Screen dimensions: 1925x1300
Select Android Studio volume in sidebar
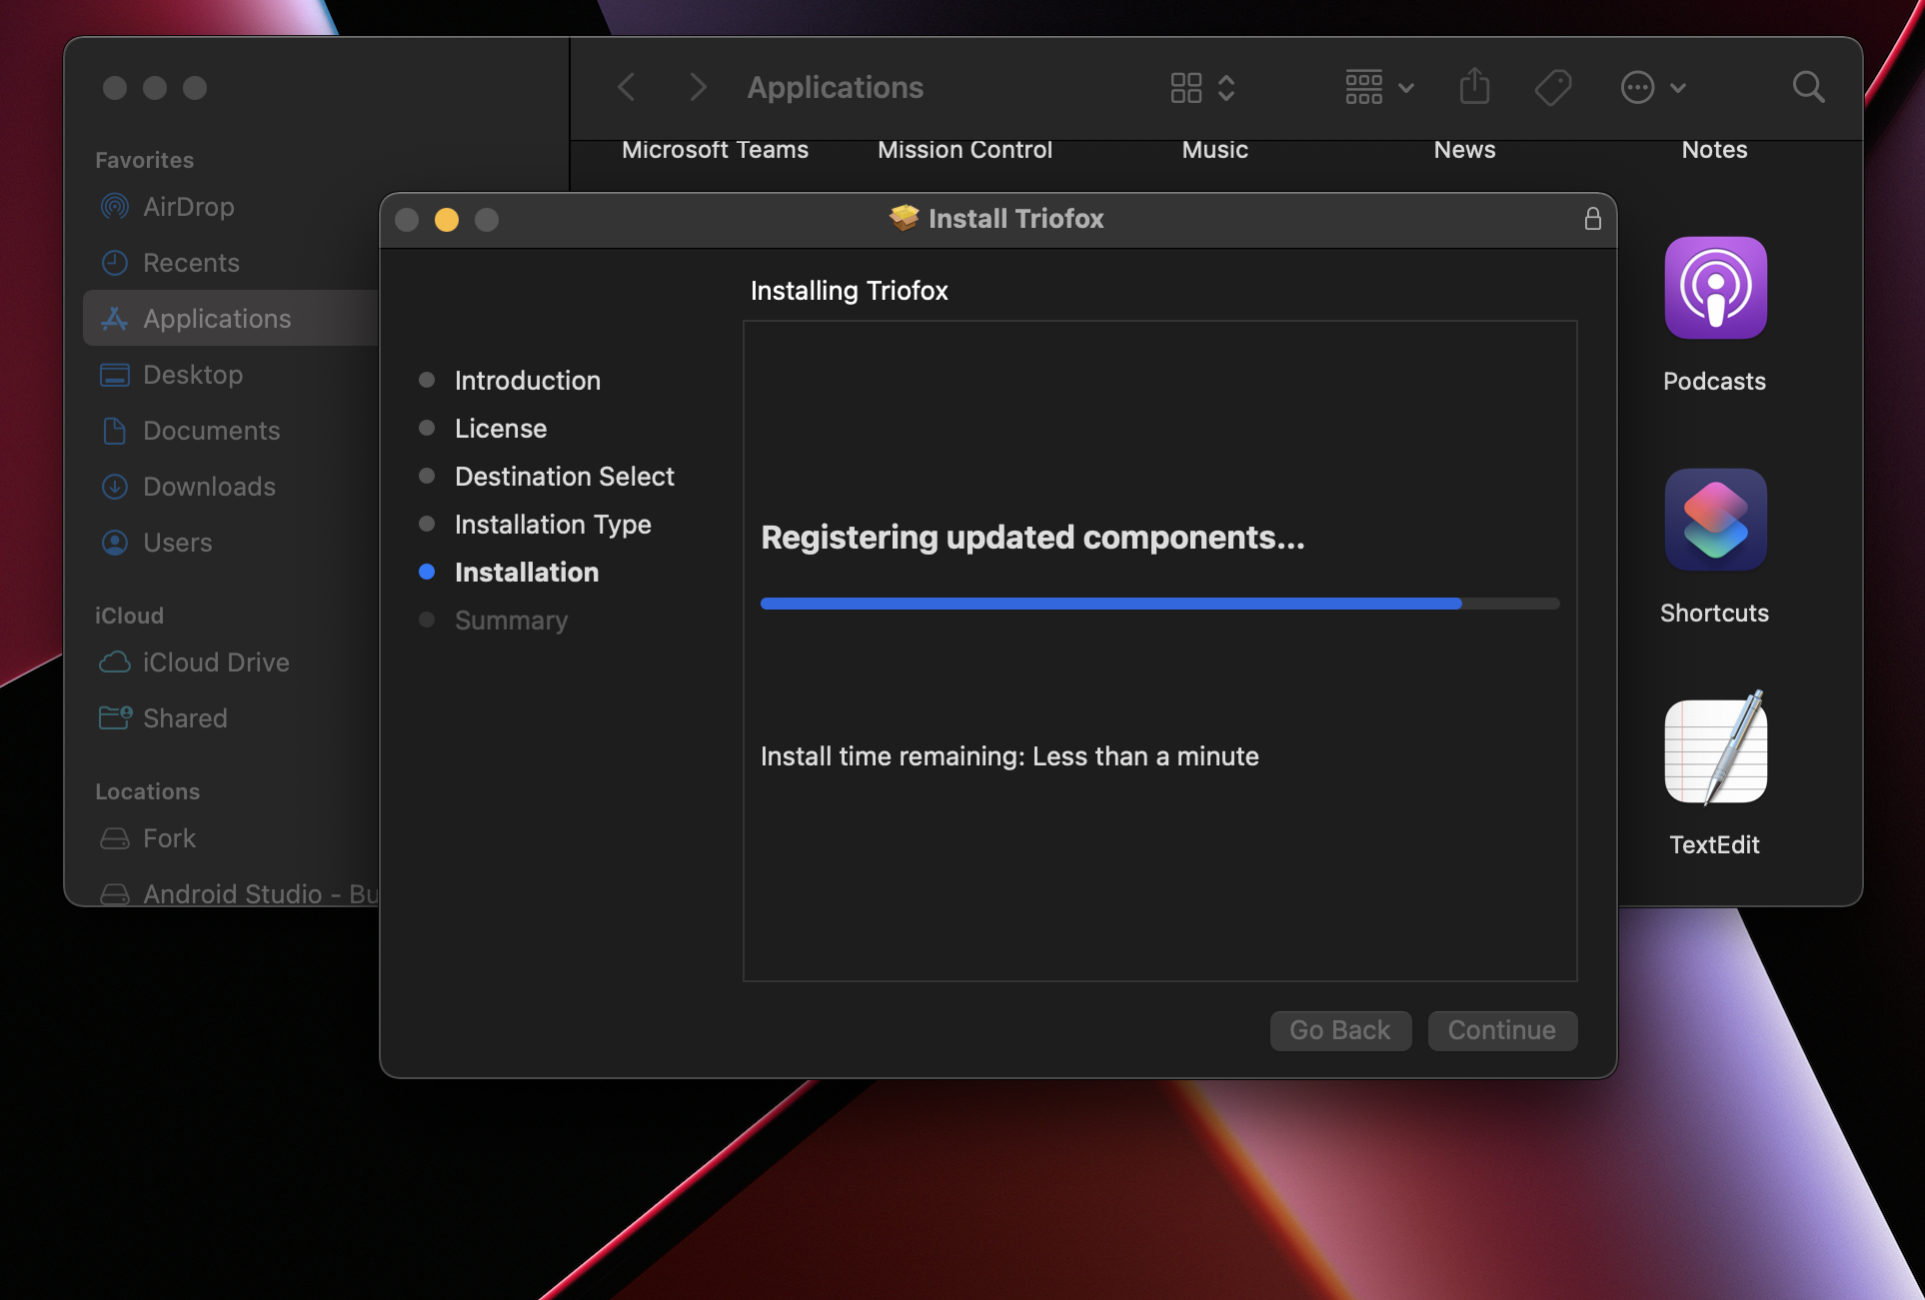tap(230, 893)
